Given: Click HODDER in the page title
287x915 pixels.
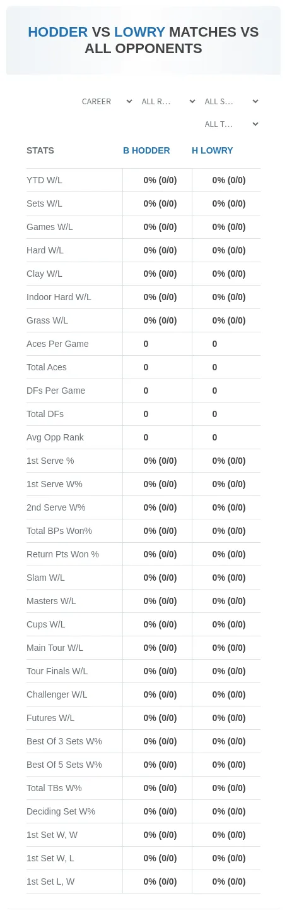Looking at the screenshot, I should (58, 32).
